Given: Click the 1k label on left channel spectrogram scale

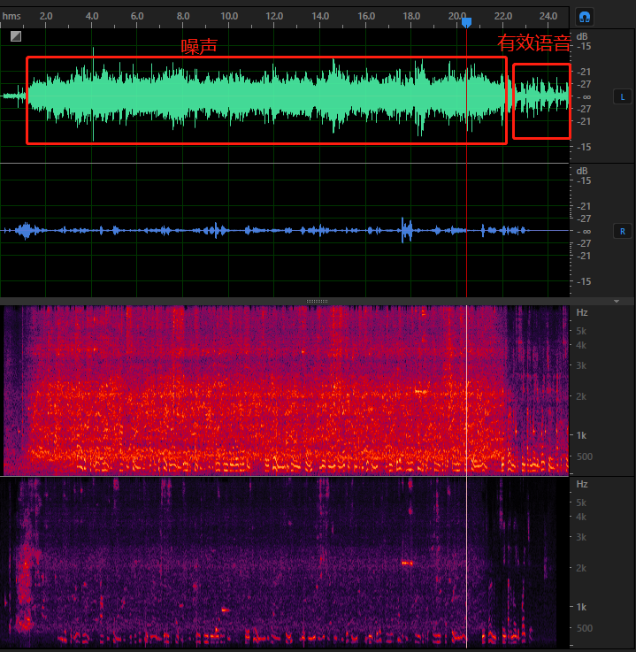Looking at the screenshot, I should click(581, 435).
